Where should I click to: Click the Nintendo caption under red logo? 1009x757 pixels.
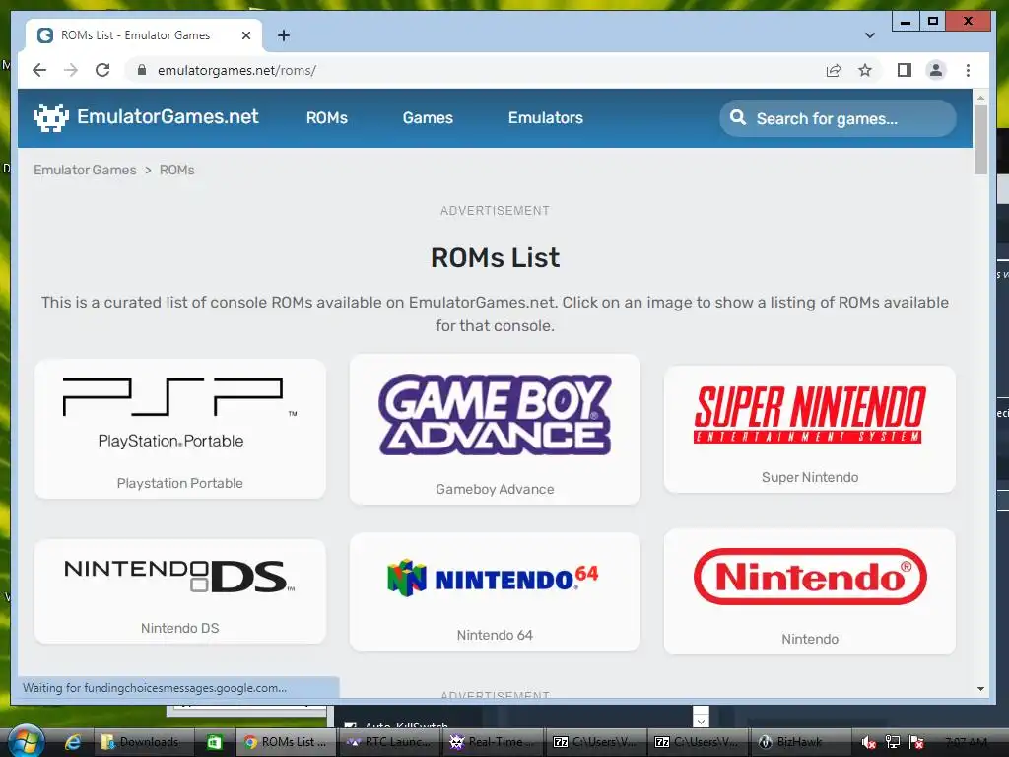tap(810, 639)
